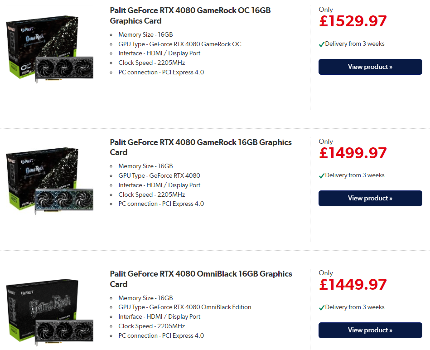Click the arrow chevron on GameRock OC View product button
This screenshot has height=350, width=430.
click(391, 67)
